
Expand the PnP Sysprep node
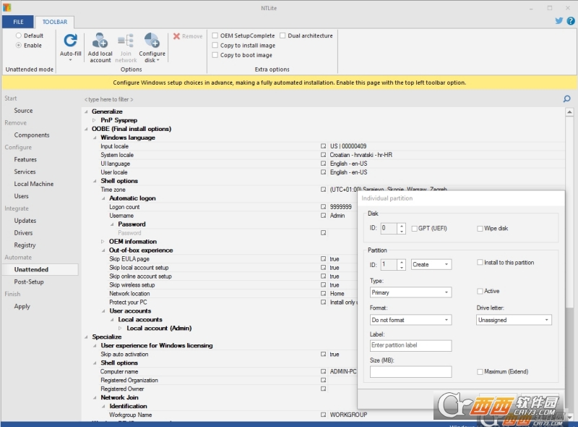click(x=94, y=120)
